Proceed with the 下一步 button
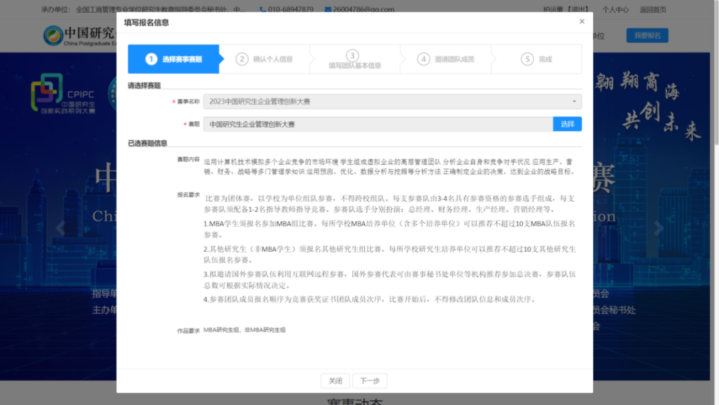Viewport: 719px width, 405px height. pyautogui.click(x=369, y=381)
